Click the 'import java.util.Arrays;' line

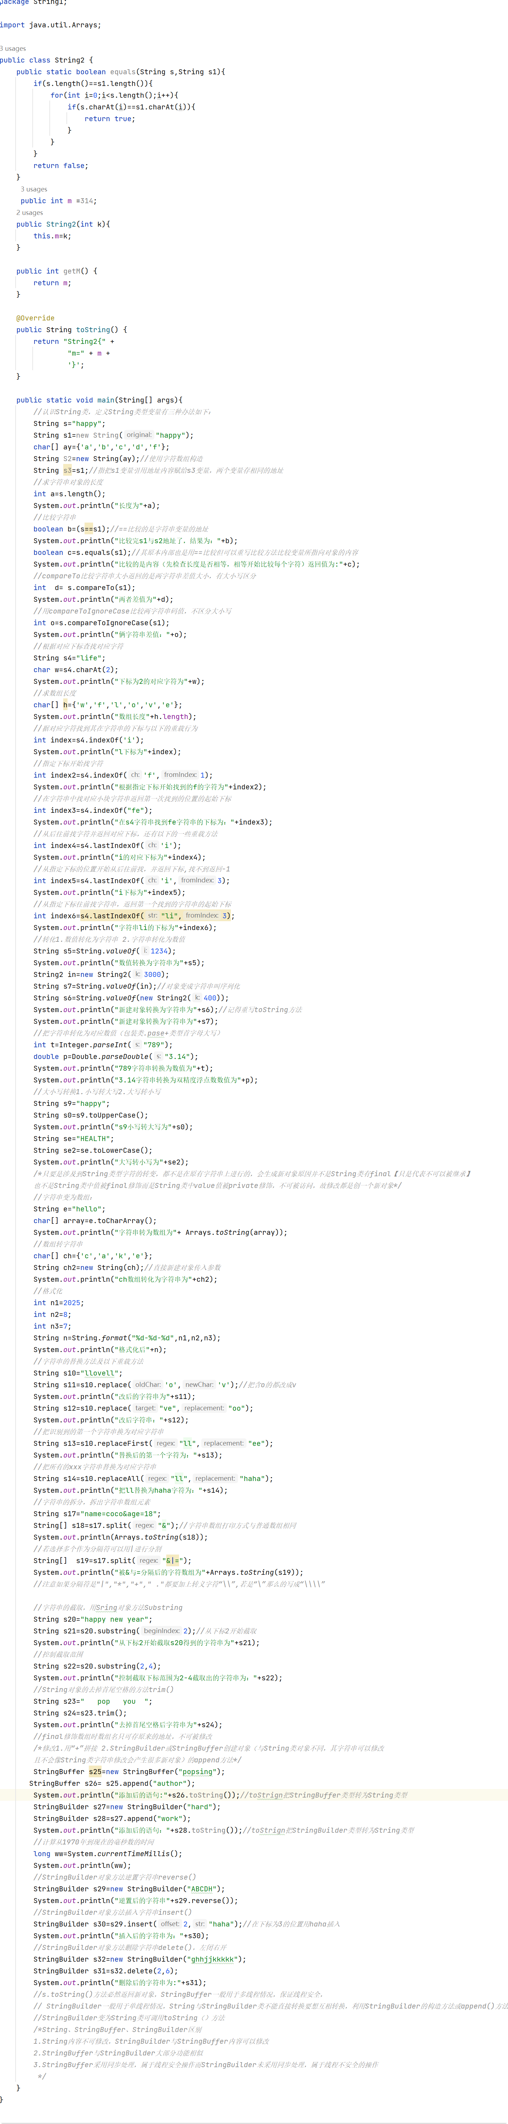click(x=50, y=25)
